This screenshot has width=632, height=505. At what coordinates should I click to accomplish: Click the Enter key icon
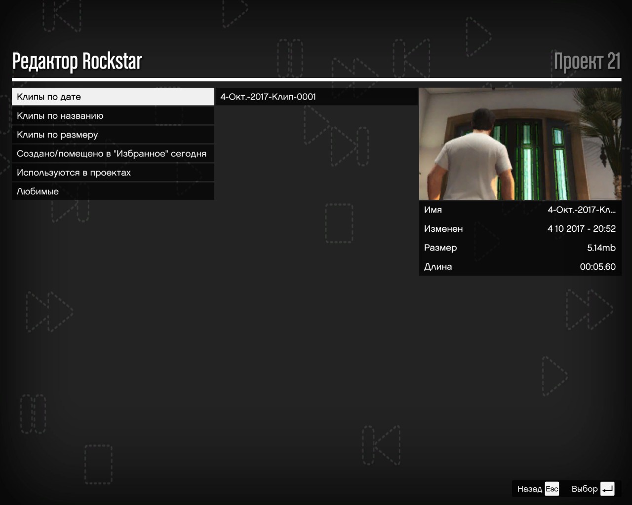pyautogui.click(x=607, y=489)
